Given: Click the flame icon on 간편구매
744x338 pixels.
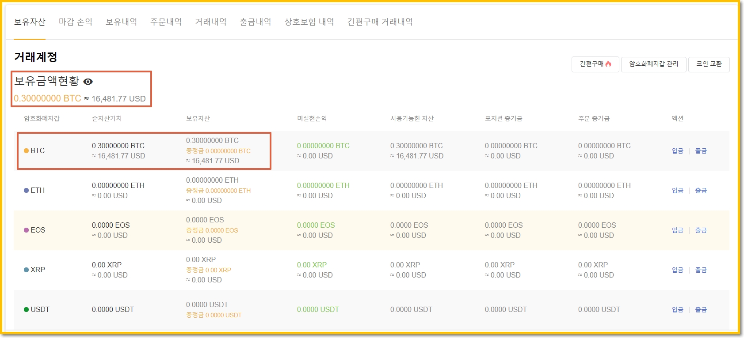Looking at the screenshot, I should 608,64.
